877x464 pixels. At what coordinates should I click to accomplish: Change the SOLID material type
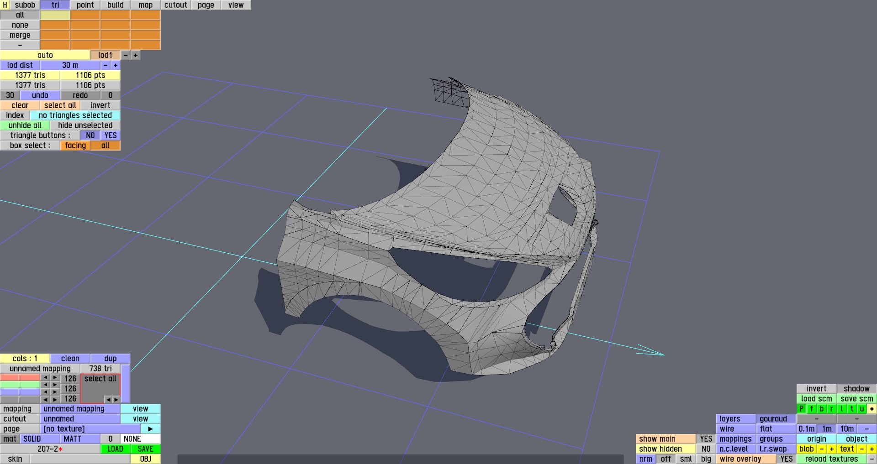[40, 439]
